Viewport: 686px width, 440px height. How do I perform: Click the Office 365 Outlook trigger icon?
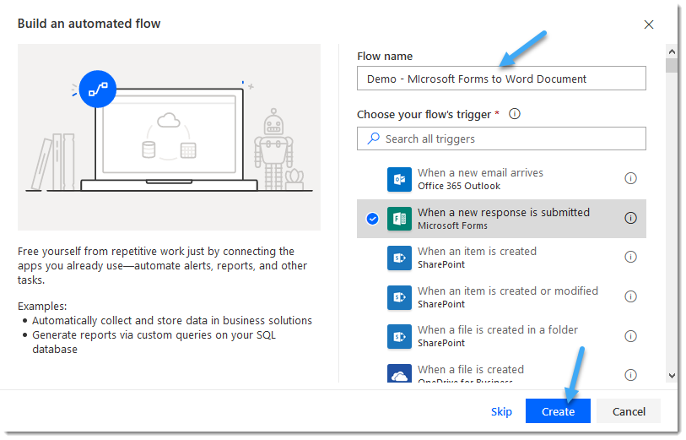click(399, 179)
